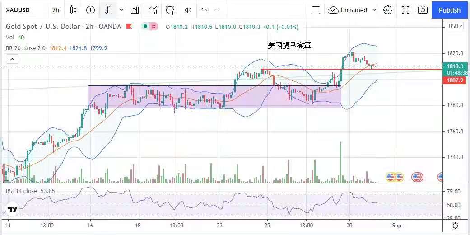Viewport: 470px width, 235px height.
Task: Click the Publish button
Action: point(450,10)
